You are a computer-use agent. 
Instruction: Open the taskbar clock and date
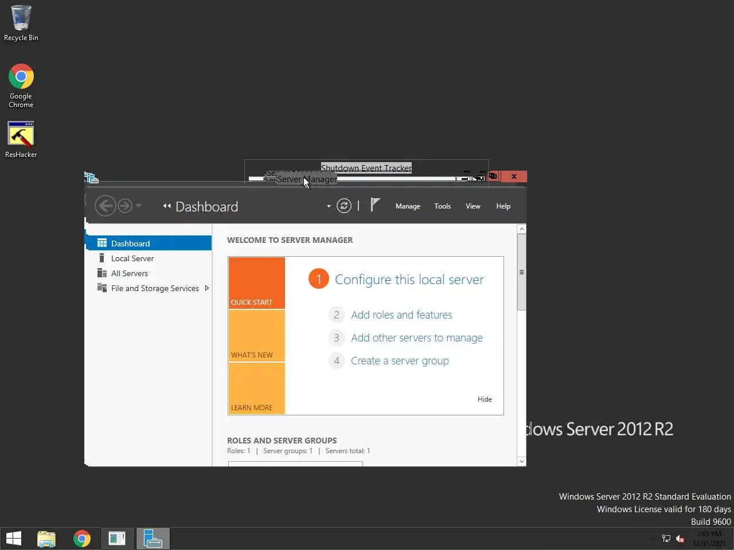click(x=709, y=539)
